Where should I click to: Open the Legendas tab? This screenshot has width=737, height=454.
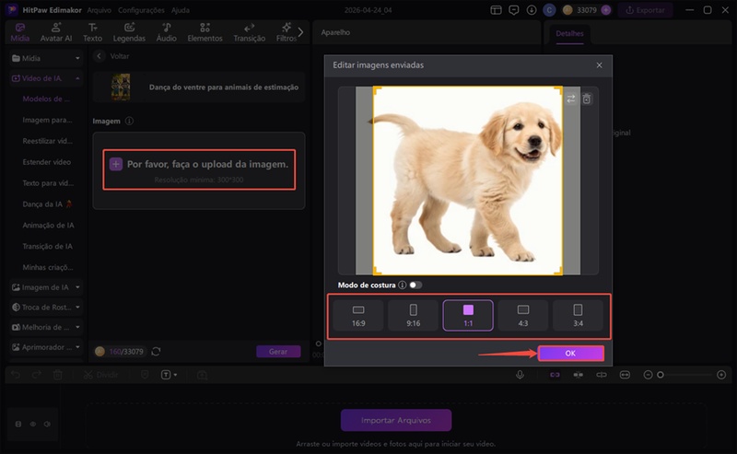tap(129, 32)
